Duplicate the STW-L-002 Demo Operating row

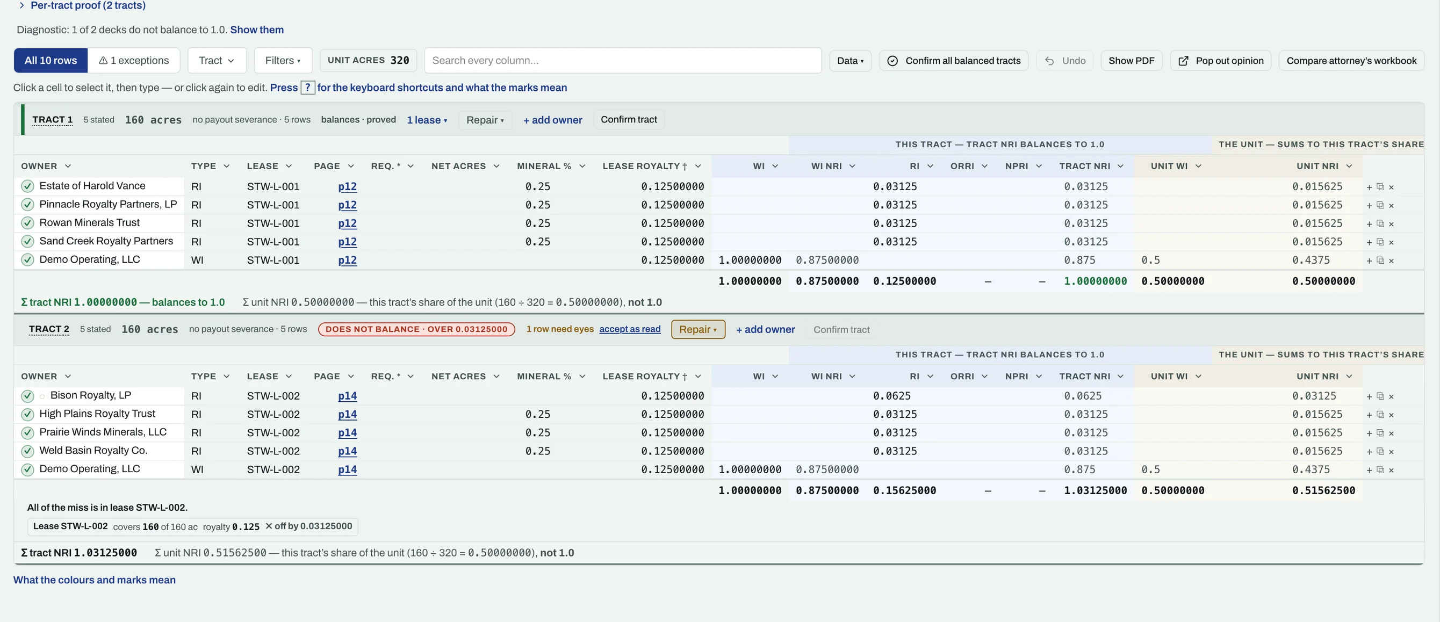point(1380,470)
